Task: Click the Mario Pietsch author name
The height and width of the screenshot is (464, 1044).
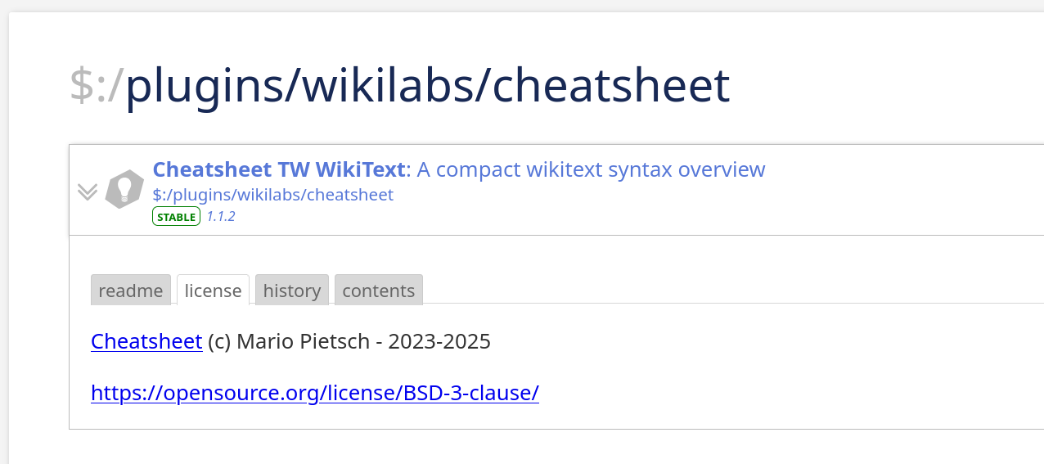Action: pyautogui.click(x=303, y=341)
